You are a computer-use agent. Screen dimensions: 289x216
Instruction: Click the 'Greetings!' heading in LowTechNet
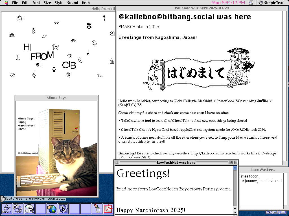143,173
